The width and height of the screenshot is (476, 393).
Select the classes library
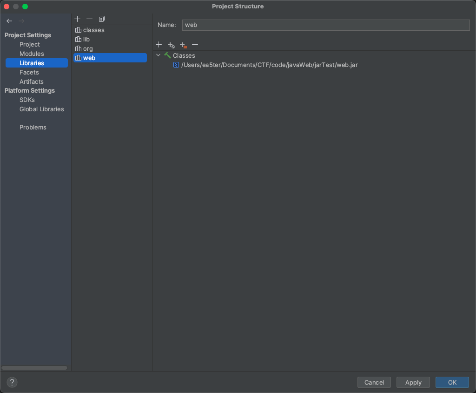click(x=93, y=30)
